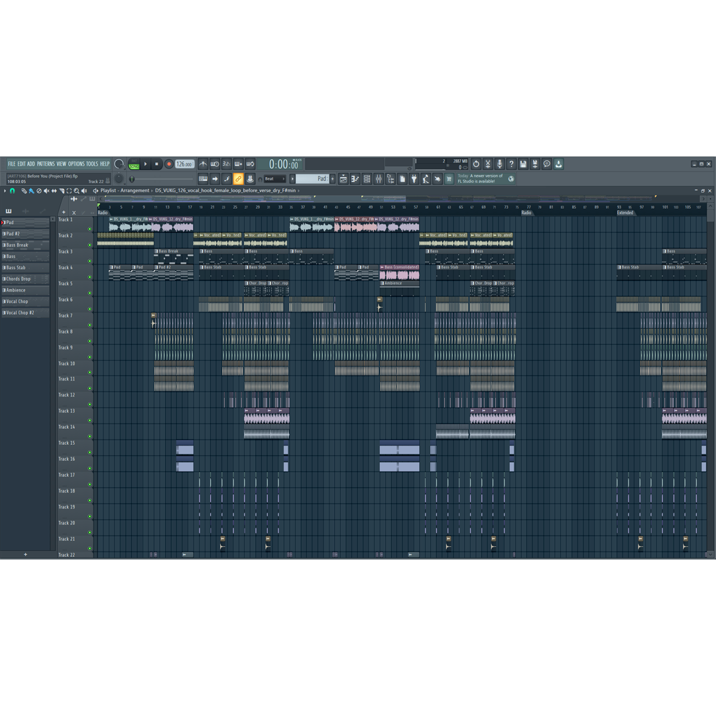The image size is (716, 716).
Task: Mute Track 12 with its green LED
Action: click(x=90, y=404)
